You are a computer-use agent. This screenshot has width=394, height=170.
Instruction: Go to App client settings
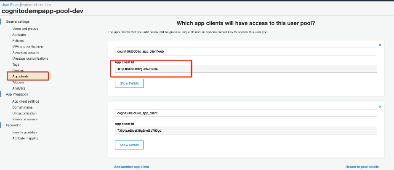pos(26,101)
